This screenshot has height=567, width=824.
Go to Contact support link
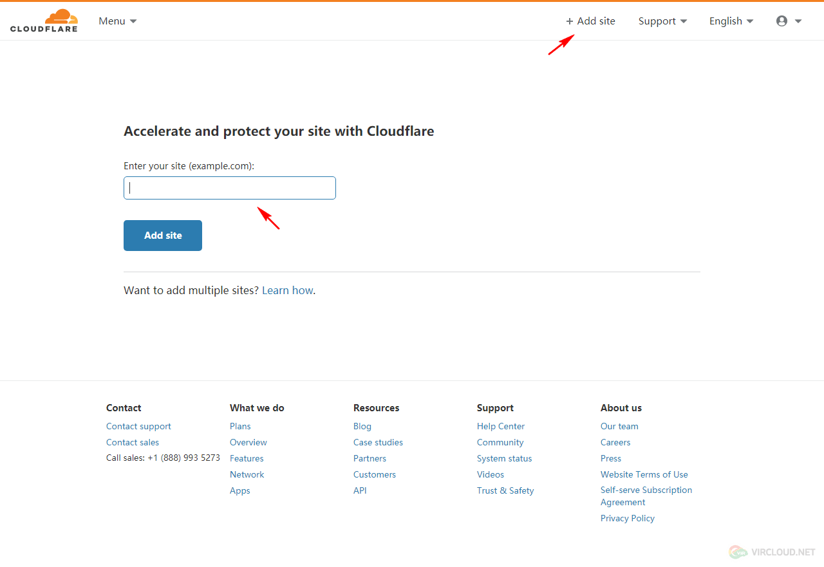click(x=138, y=426)
